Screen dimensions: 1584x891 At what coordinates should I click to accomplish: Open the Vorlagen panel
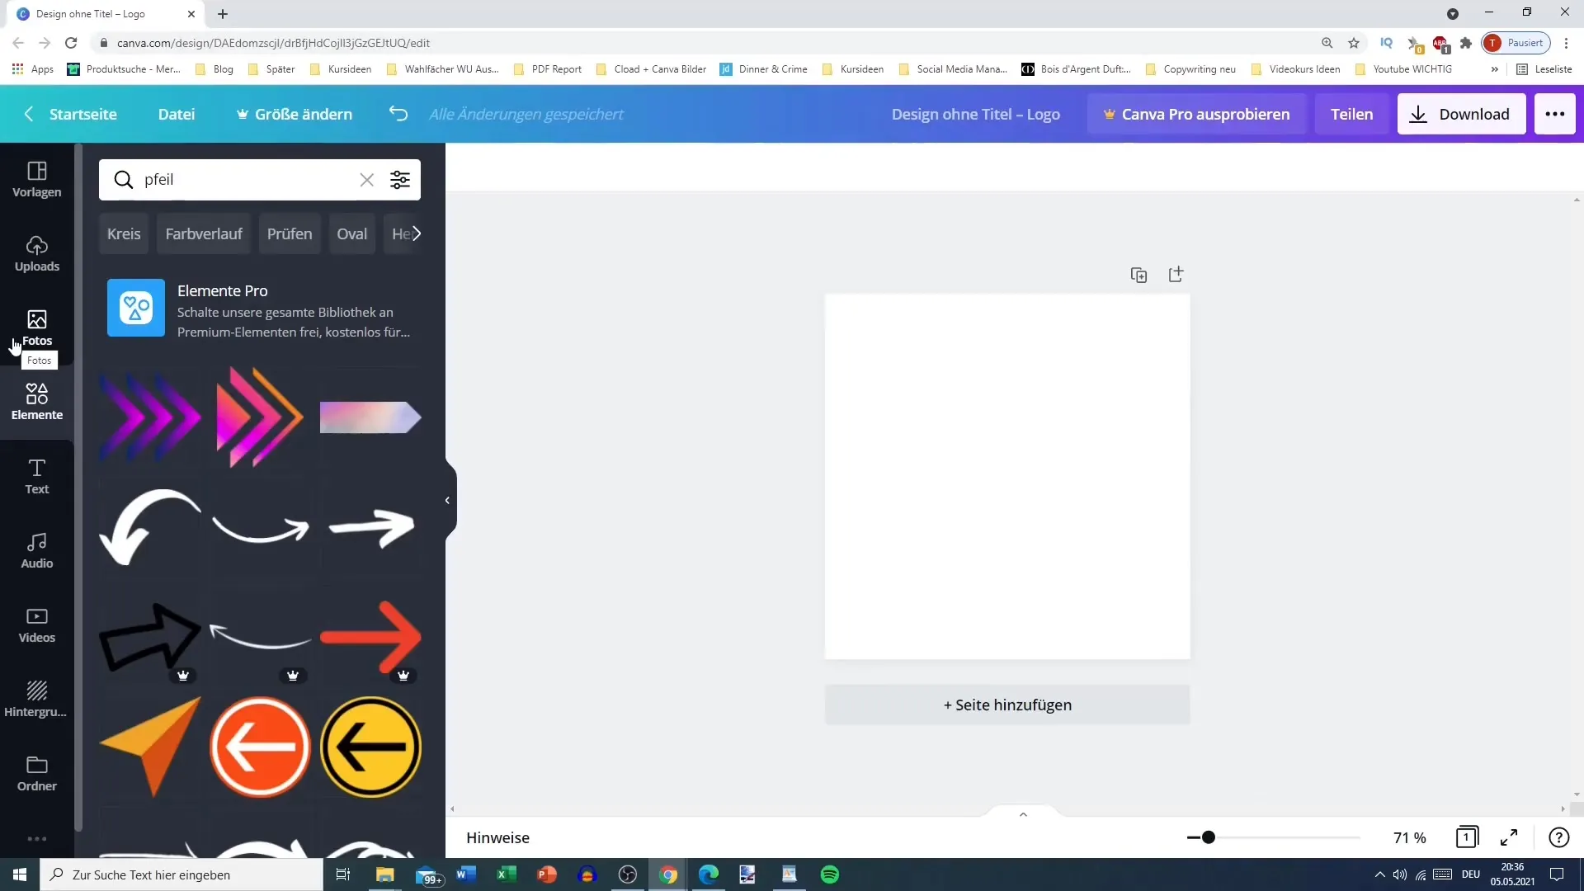pos(37,178)
